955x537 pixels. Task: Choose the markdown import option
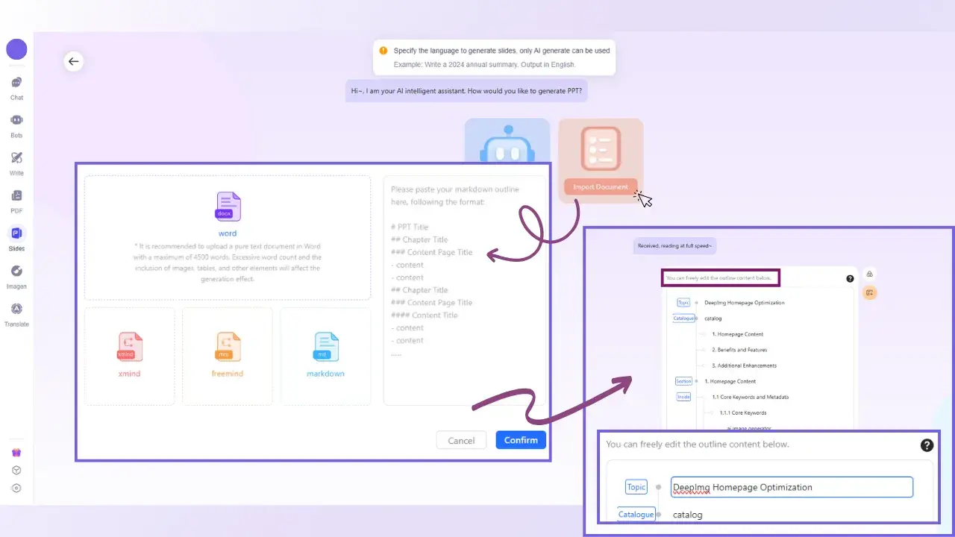point(325,356)
